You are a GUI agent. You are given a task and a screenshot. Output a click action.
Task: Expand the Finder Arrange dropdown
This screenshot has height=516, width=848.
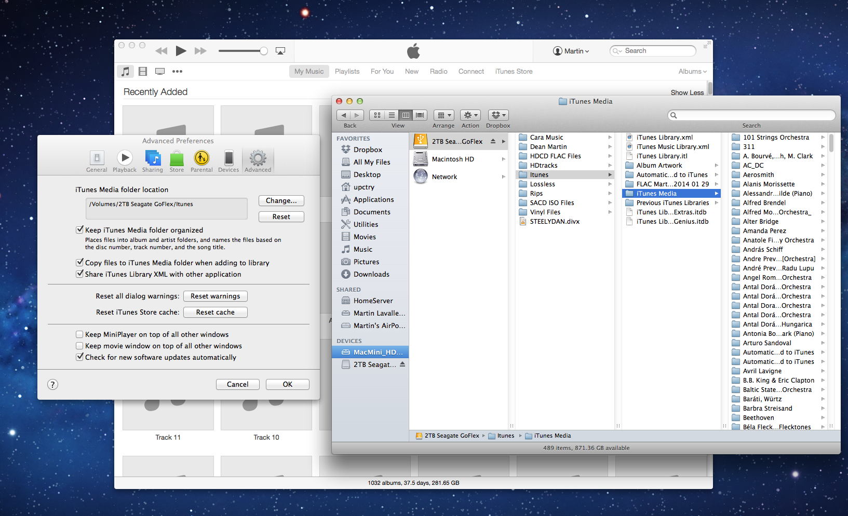[443, 115]
